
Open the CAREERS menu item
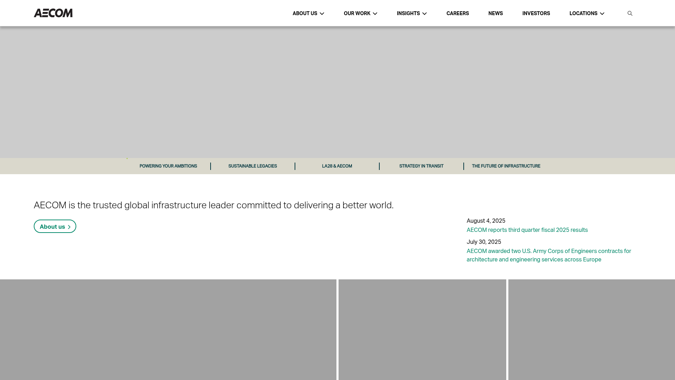tap(457, 13)
